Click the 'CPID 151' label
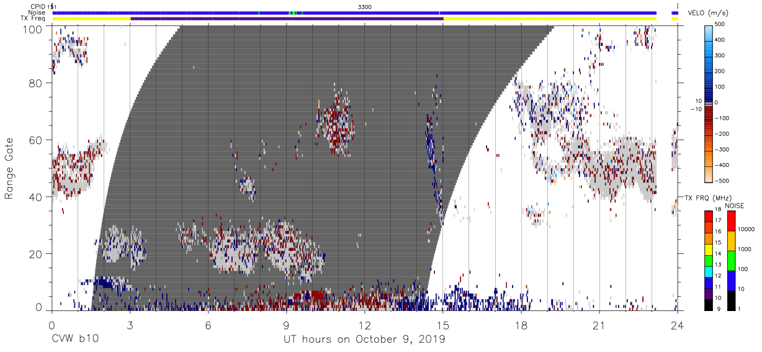The image size is (762, 352). 43,6
